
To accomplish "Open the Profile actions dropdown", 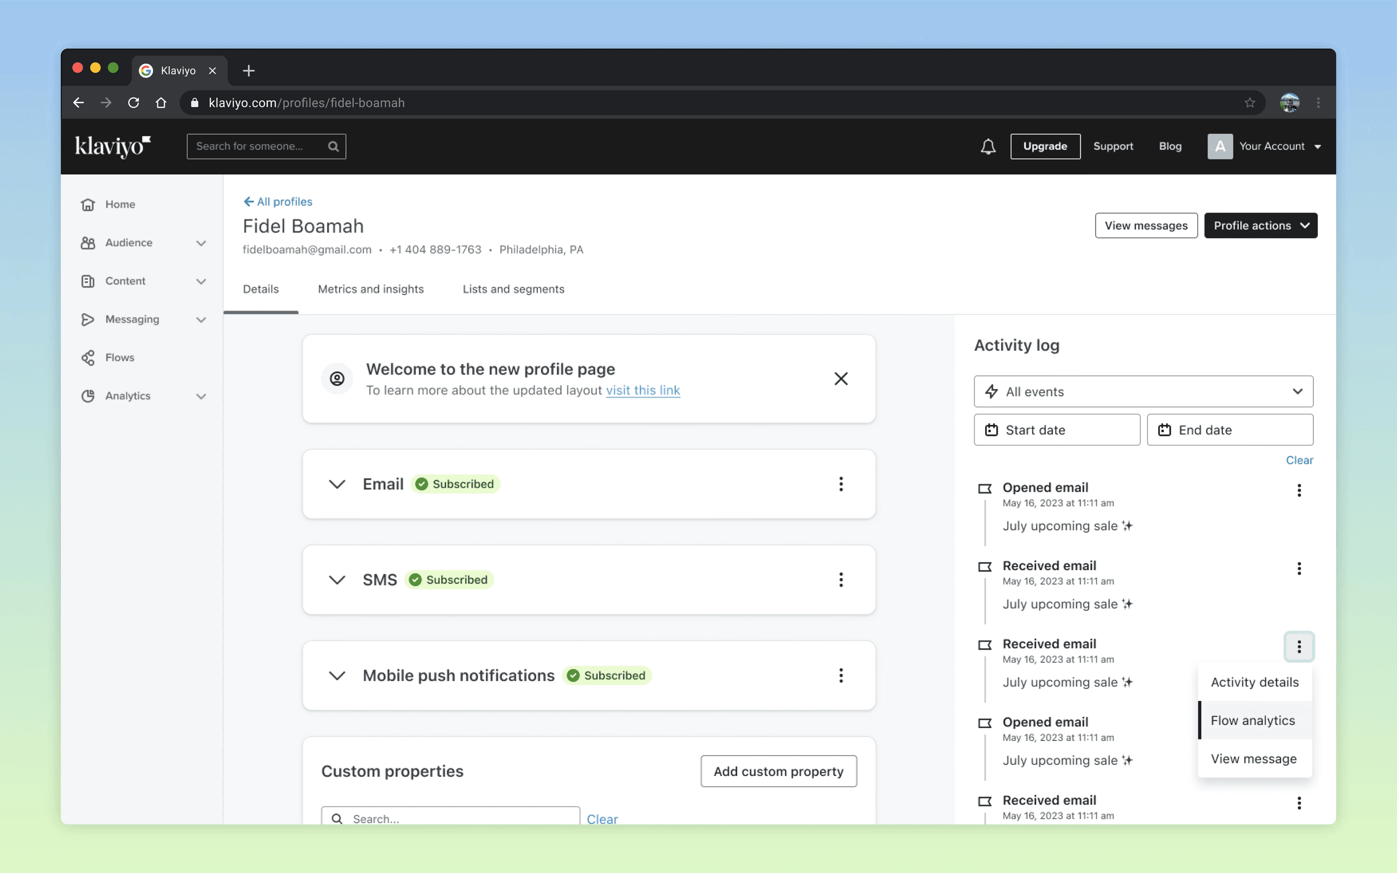I will (1260, 226).
